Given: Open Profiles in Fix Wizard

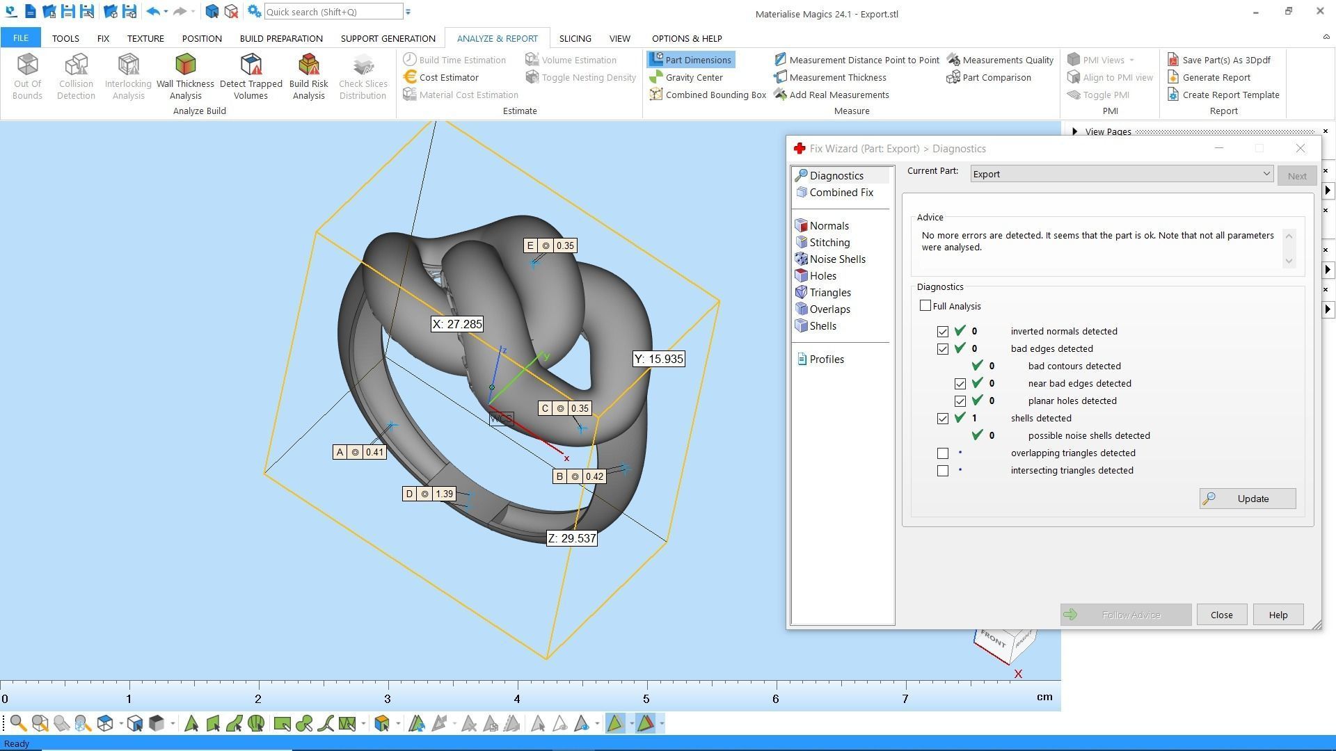Looking at the screenshot, I should 820,360.
